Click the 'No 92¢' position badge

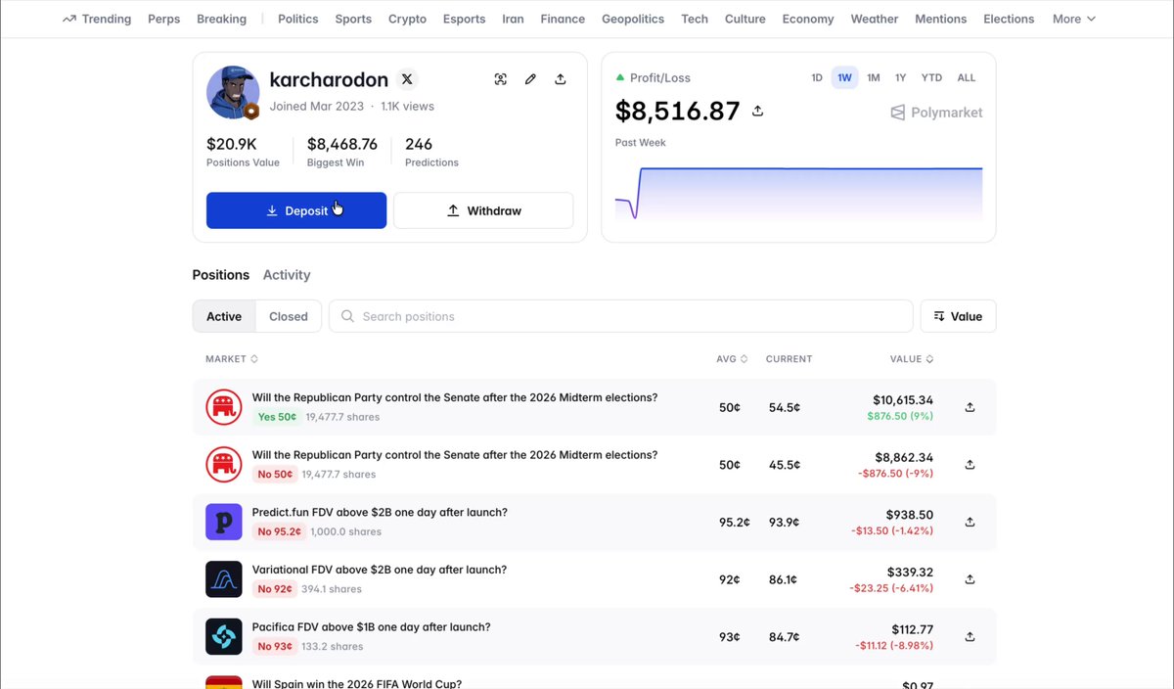coord(276,589)
